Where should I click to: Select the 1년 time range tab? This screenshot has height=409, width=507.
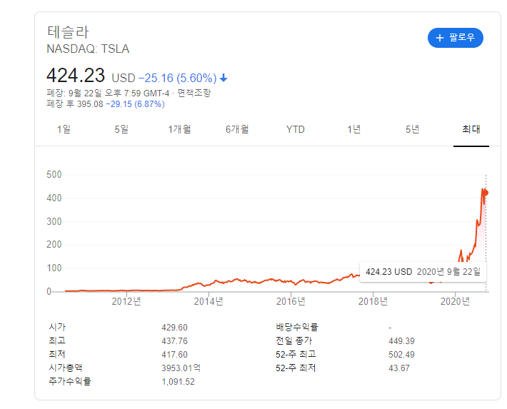(x=354, y=129)
